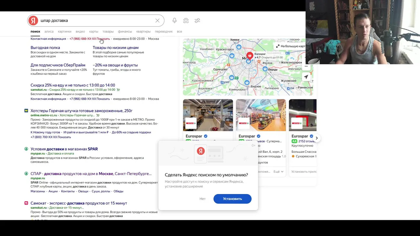Click the blue store marker near Химки
Image resolution: width=420 pixels, height=236 pixels.
click(239, 47)
